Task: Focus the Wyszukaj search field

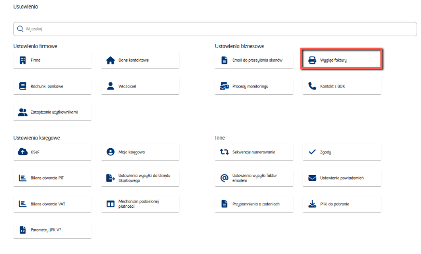Action: click(215, 29)
